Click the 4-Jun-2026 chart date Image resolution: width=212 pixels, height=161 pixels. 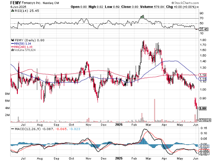[x=18, y=7]
